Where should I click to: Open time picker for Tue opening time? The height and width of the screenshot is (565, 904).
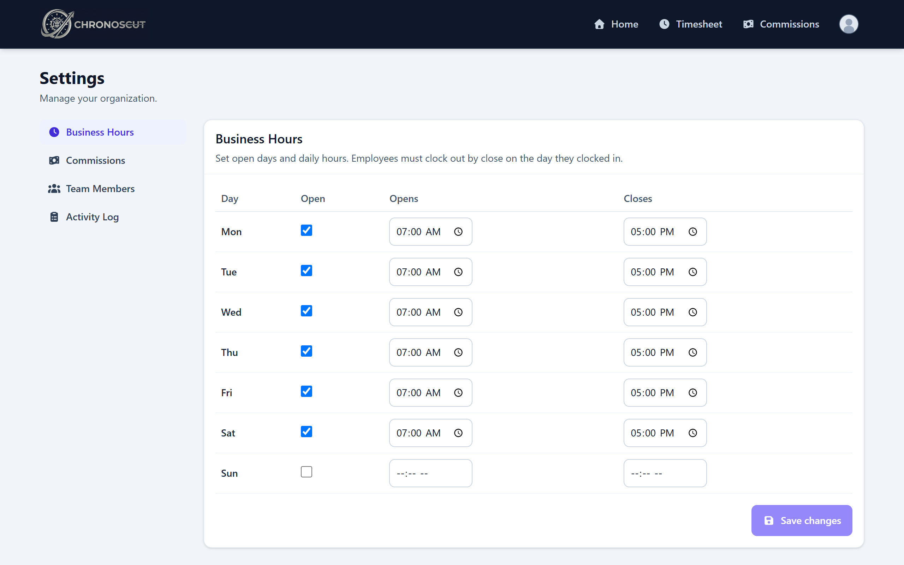458,272
